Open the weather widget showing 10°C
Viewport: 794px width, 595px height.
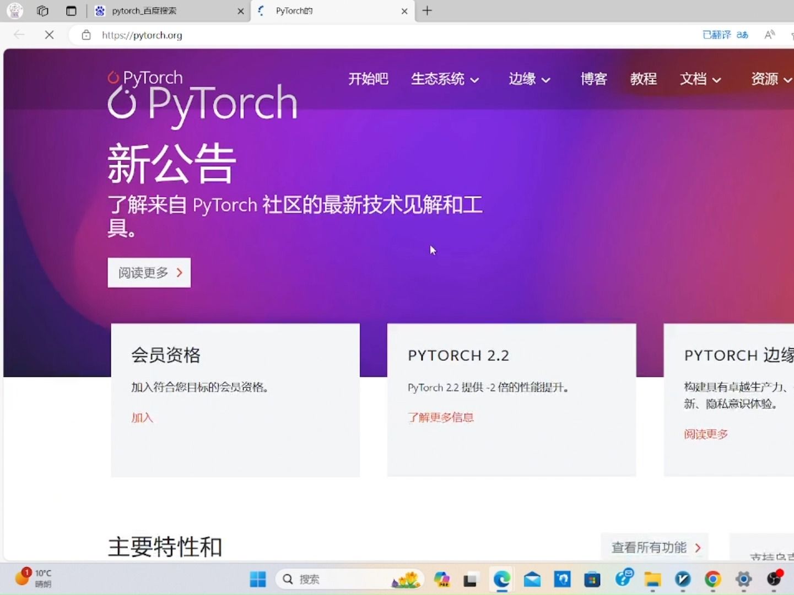(x=33, y=578)
